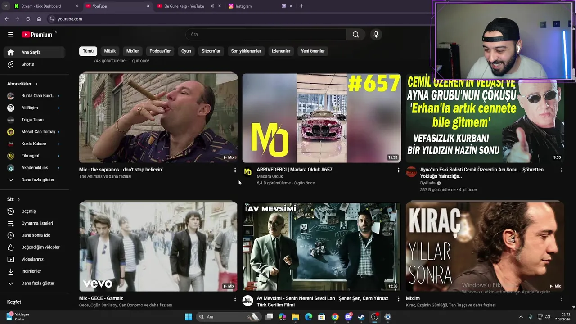Open Mesut Can Tomay channel subscription
This screenshot has width=576, height=324.
[35, 132]
